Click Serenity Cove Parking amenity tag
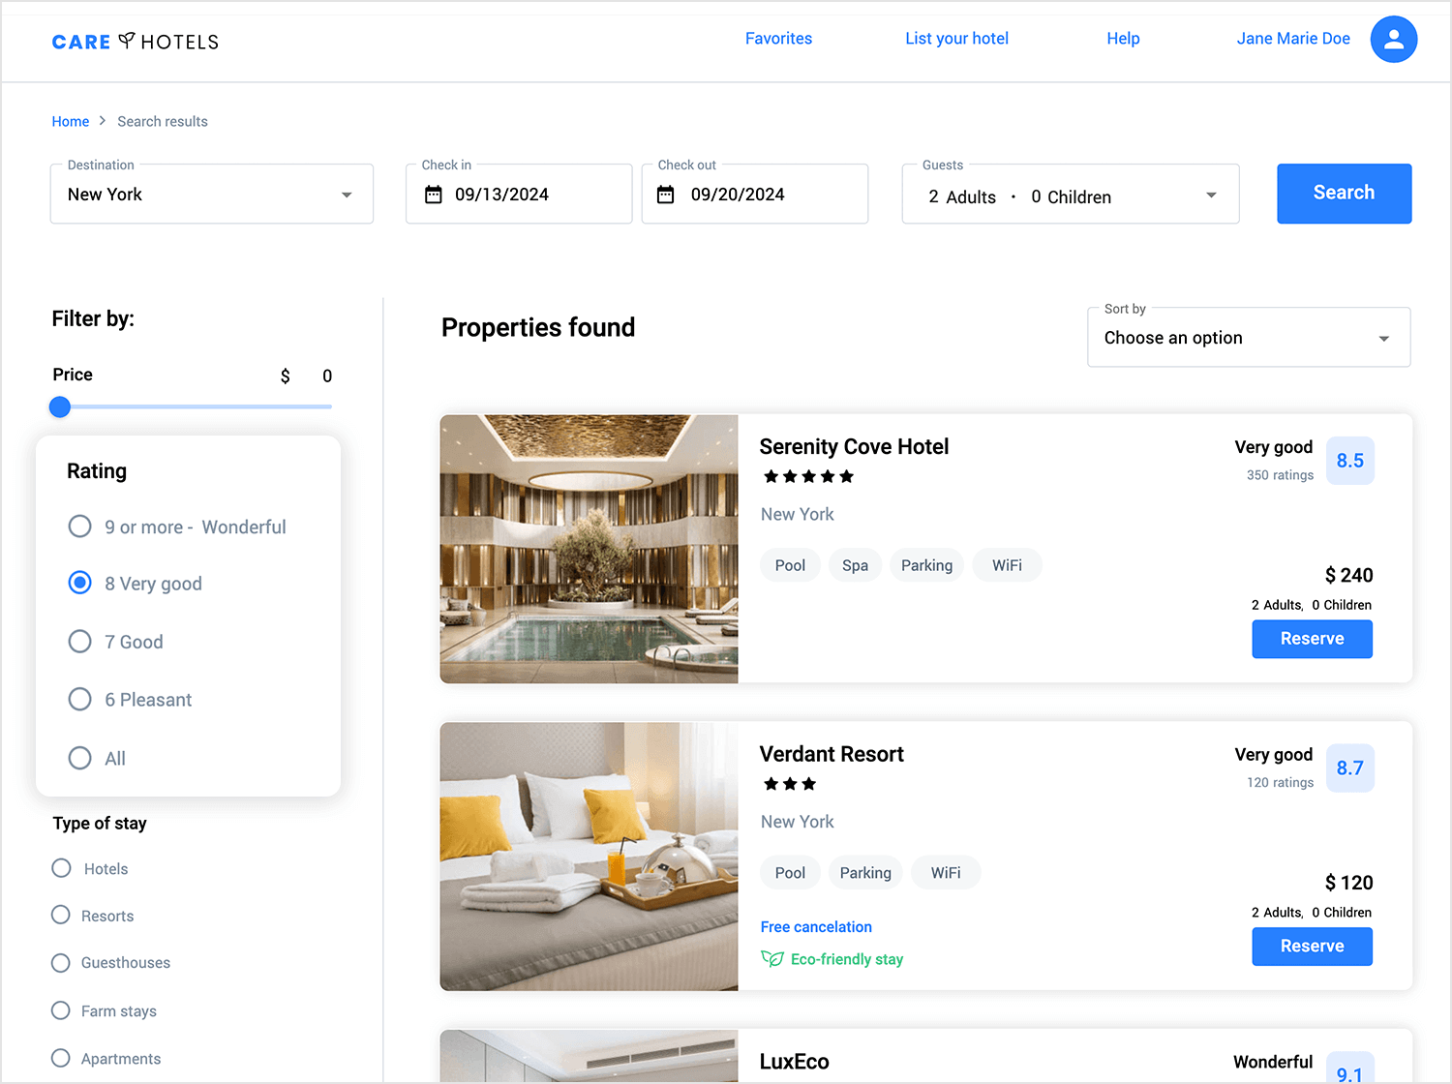Viewport: 1452px width, 1084px height. point(926,565)
